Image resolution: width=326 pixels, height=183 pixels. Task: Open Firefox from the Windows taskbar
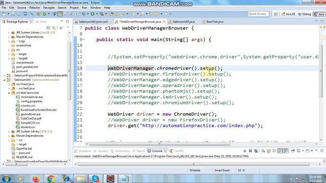pos(36,178)
